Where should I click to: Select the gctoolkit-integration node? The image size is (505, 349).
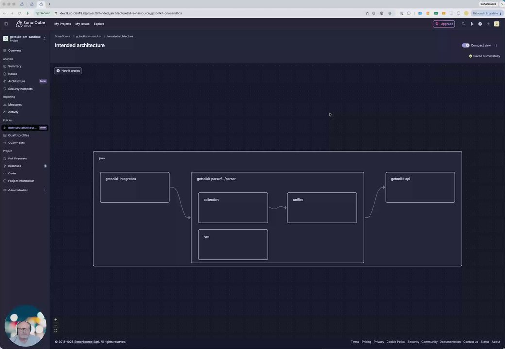click(135, 187)
